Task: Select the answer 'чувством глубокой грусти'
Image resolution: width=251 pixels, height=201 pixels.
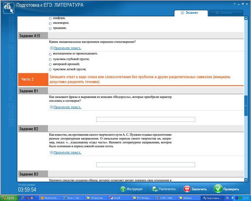Action: 50,59
